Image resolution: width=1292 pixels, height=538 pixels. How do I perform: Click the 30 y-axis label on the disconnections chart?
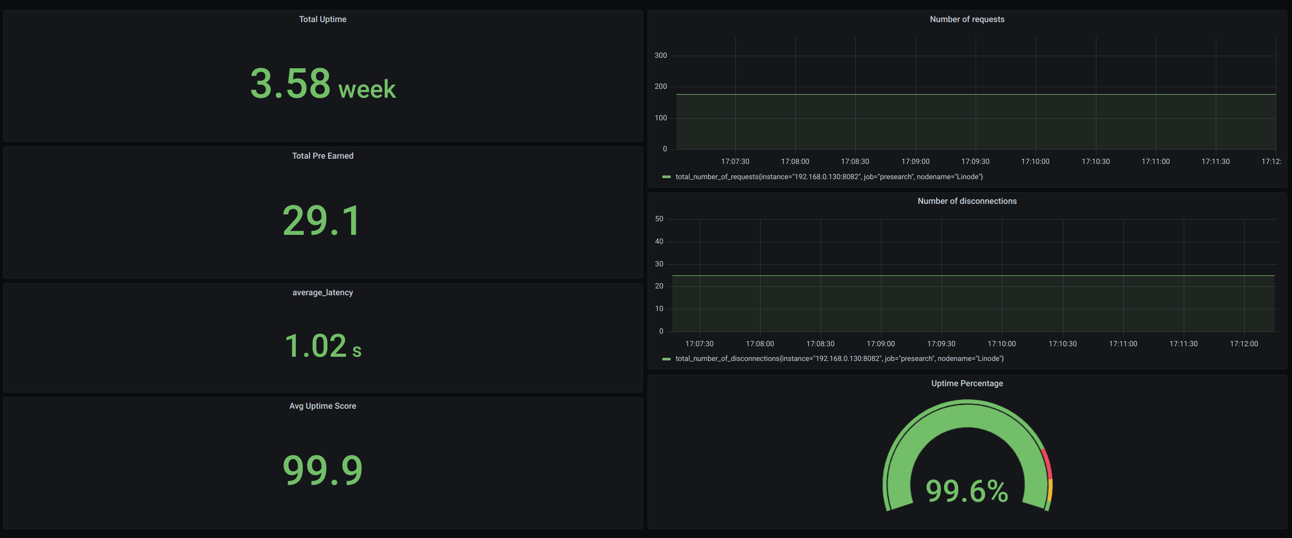click(x=659, y=264)
